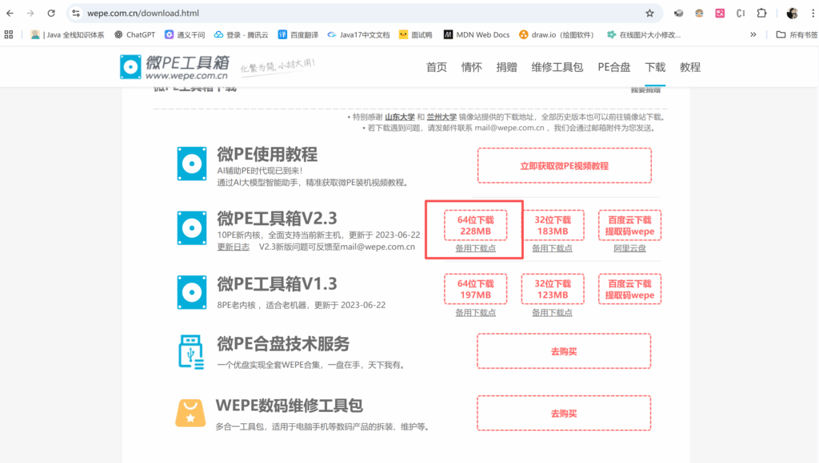Open Chrome's three-dot menu

[x=812, y=13]
